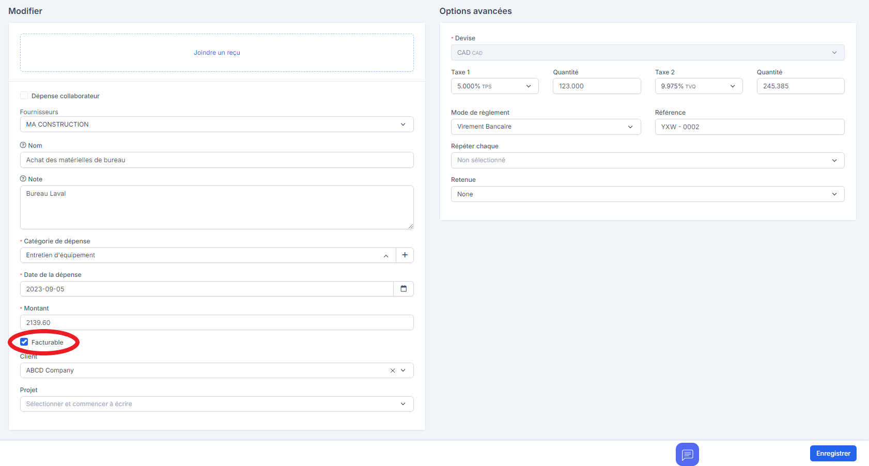Click the Options avancées heading

point(476,11)
